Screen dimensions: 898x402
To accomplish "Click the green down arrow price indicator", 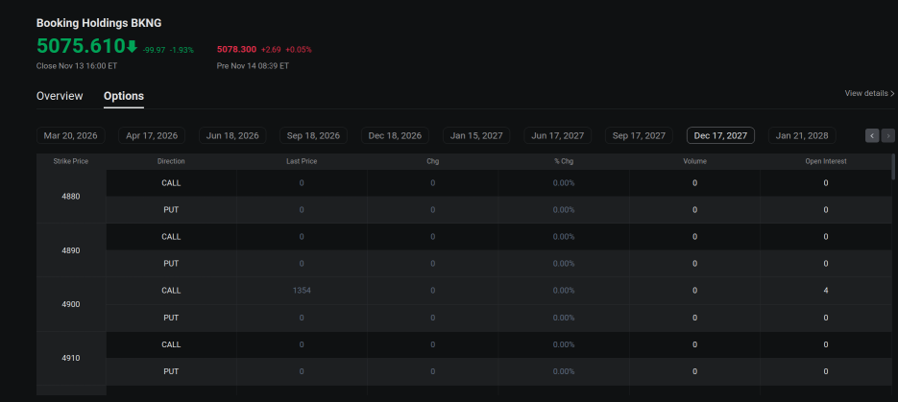I will pyautogui.click(x=132, y=46).
